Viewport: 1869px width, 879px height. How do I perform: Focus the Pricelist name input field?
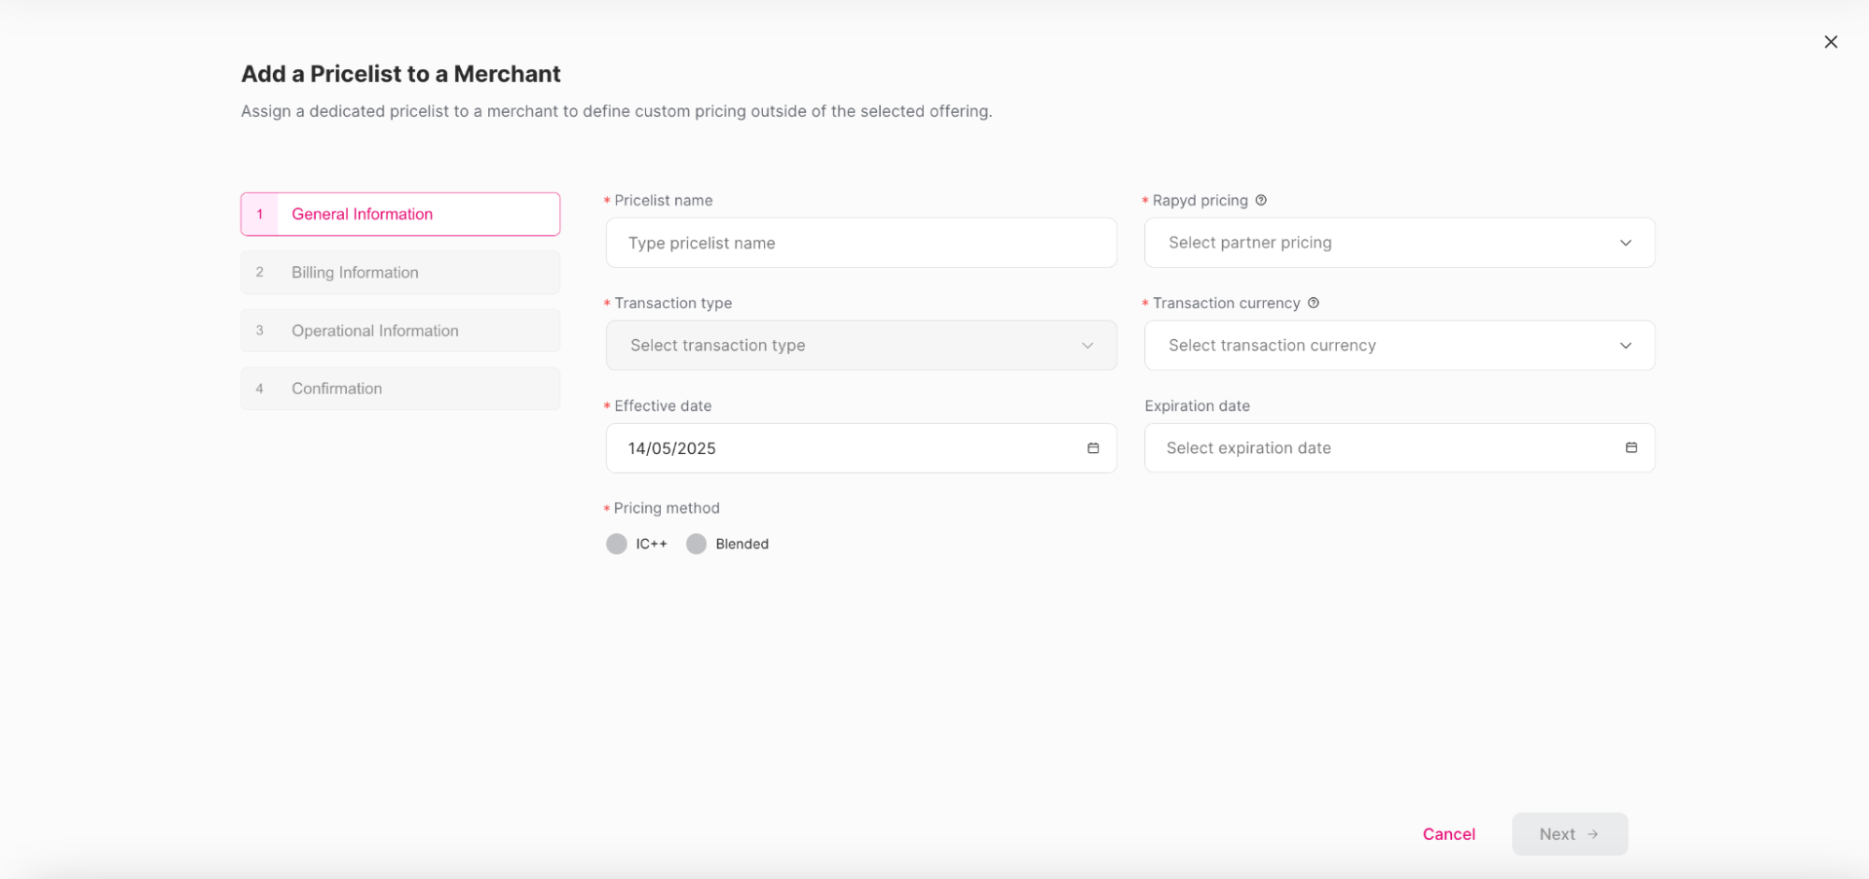[861, 243]
